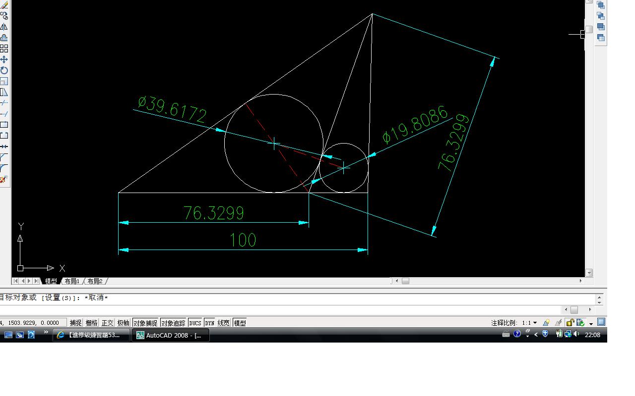The height and width of the screenshot is (396, 635).
Task: Select the Fillet tool
Action: tap(4, 168)
